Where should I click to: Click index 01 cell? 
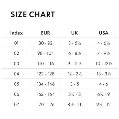pyautogui.click(x=16, y=43)
